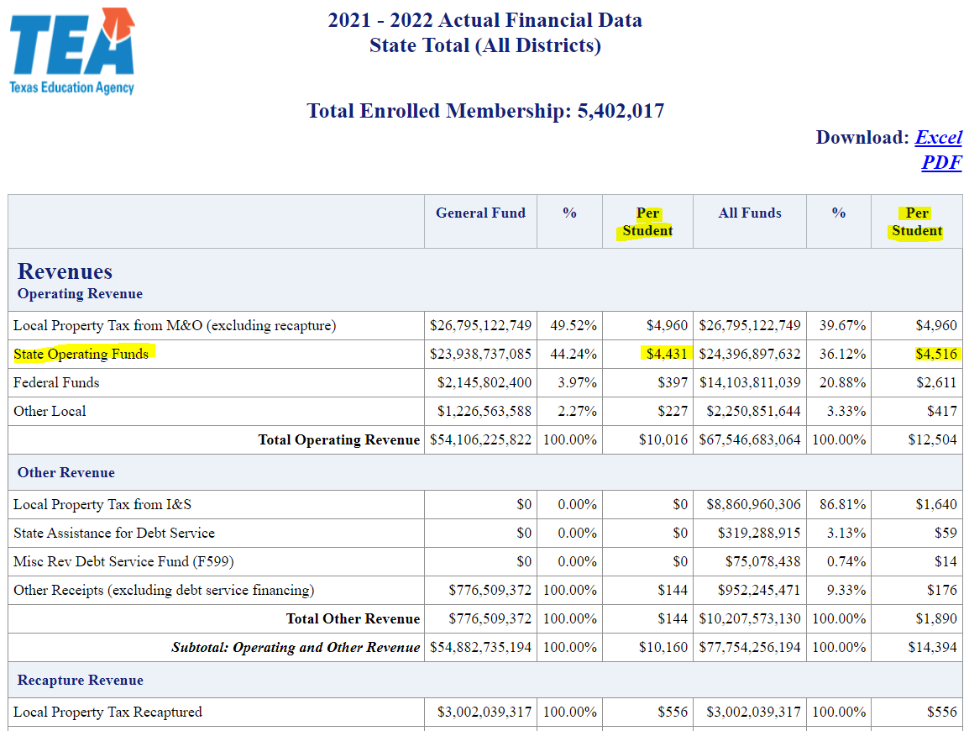Select the $14,394 per-student subtotal
This screenshot has width=969, height=731.
click(x=933, y=648)
